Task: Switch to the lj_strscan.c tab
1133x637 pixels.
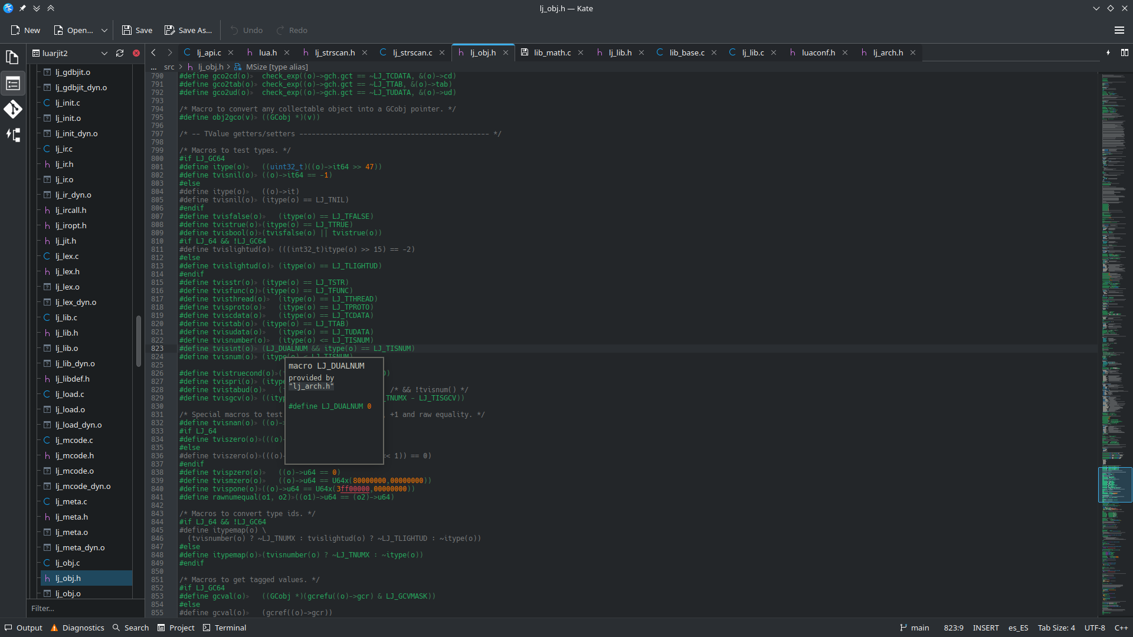Action: 412,52
